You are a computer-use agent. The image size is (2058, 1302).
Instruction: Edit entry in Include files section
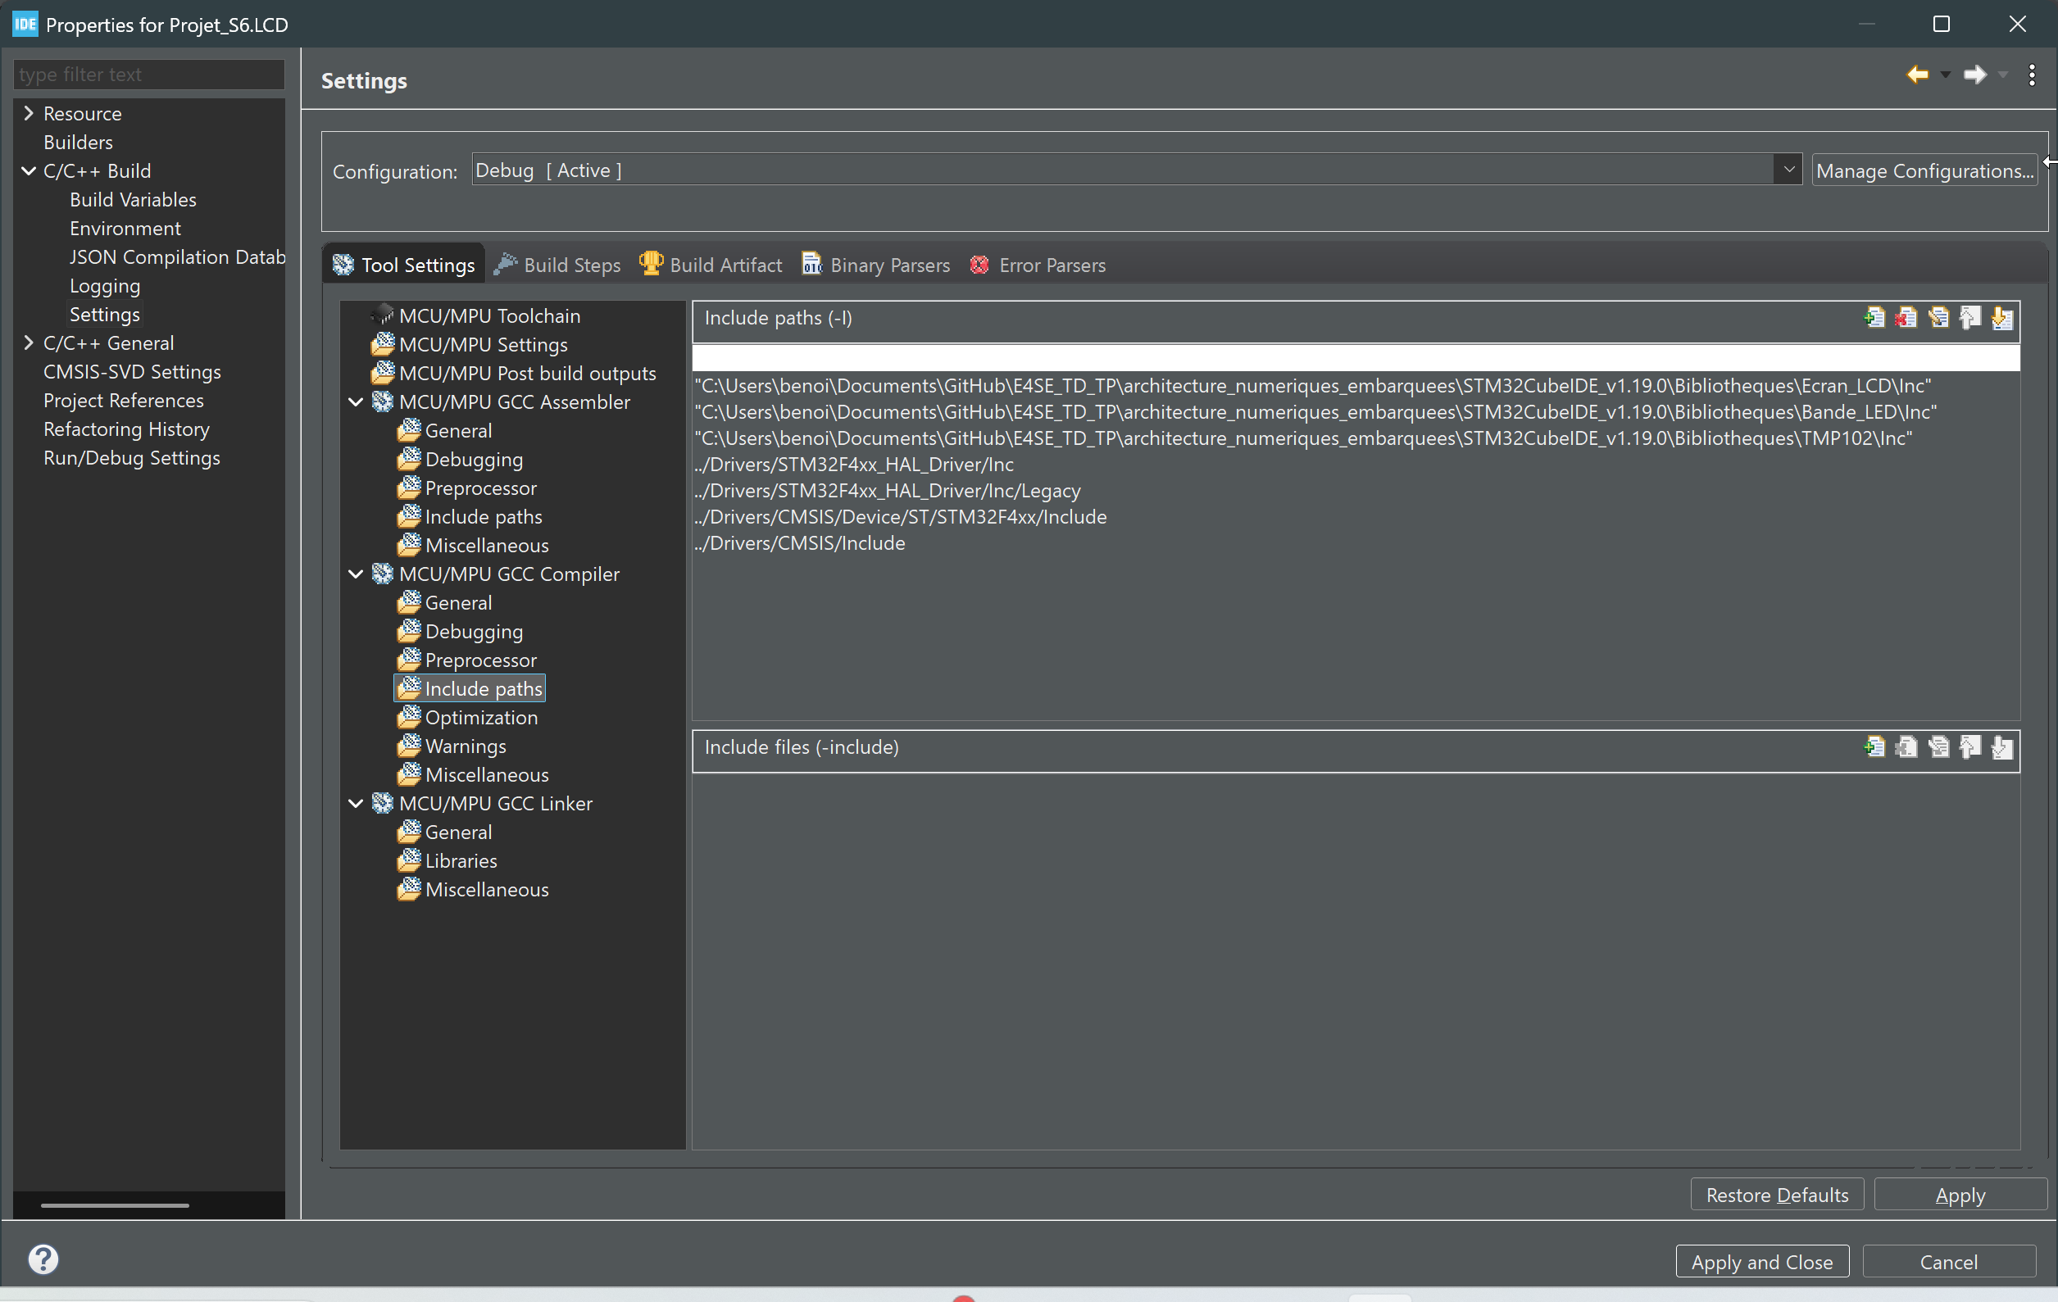pyautogui.click(x=1938, y=746)
